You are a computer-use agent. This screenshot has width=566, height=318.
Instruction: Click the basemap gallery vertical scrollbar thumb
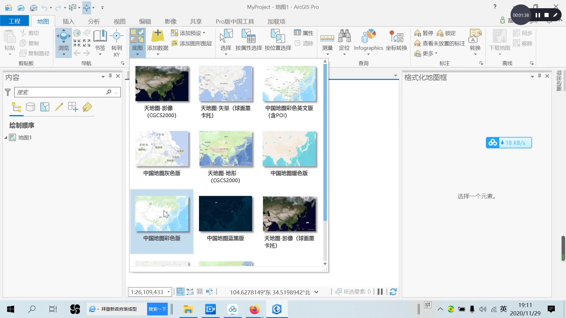tap(325, 142)
